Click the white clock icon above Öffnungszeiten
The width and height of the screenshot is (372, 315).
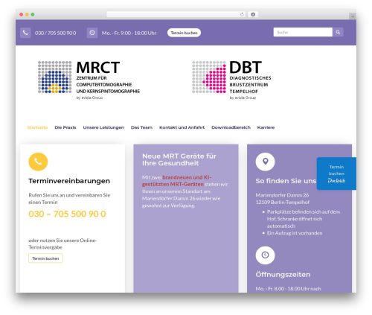click(265, 255)
